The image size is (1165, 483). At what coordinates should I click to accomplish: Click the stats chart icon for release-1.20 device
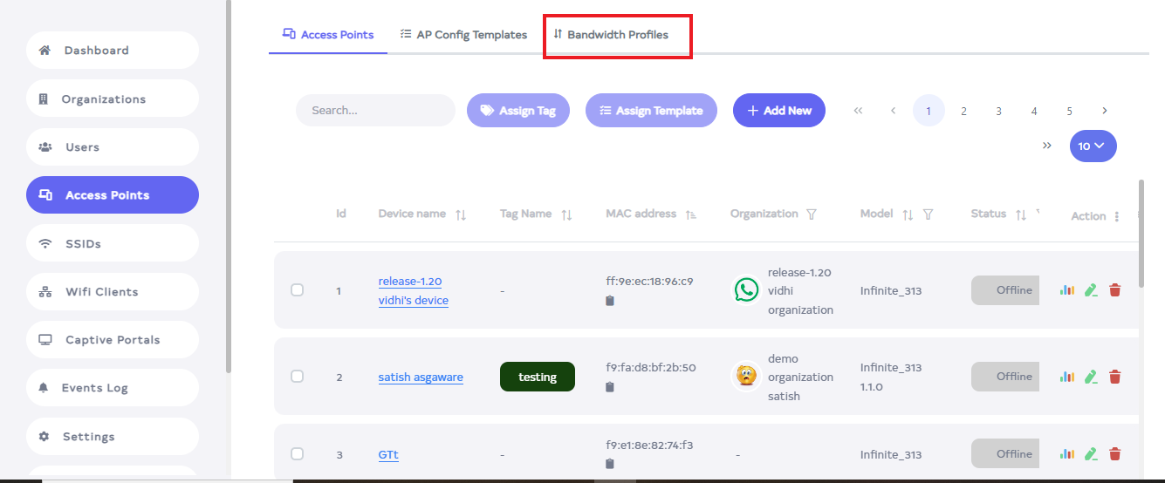click(x=1066, y=290)
